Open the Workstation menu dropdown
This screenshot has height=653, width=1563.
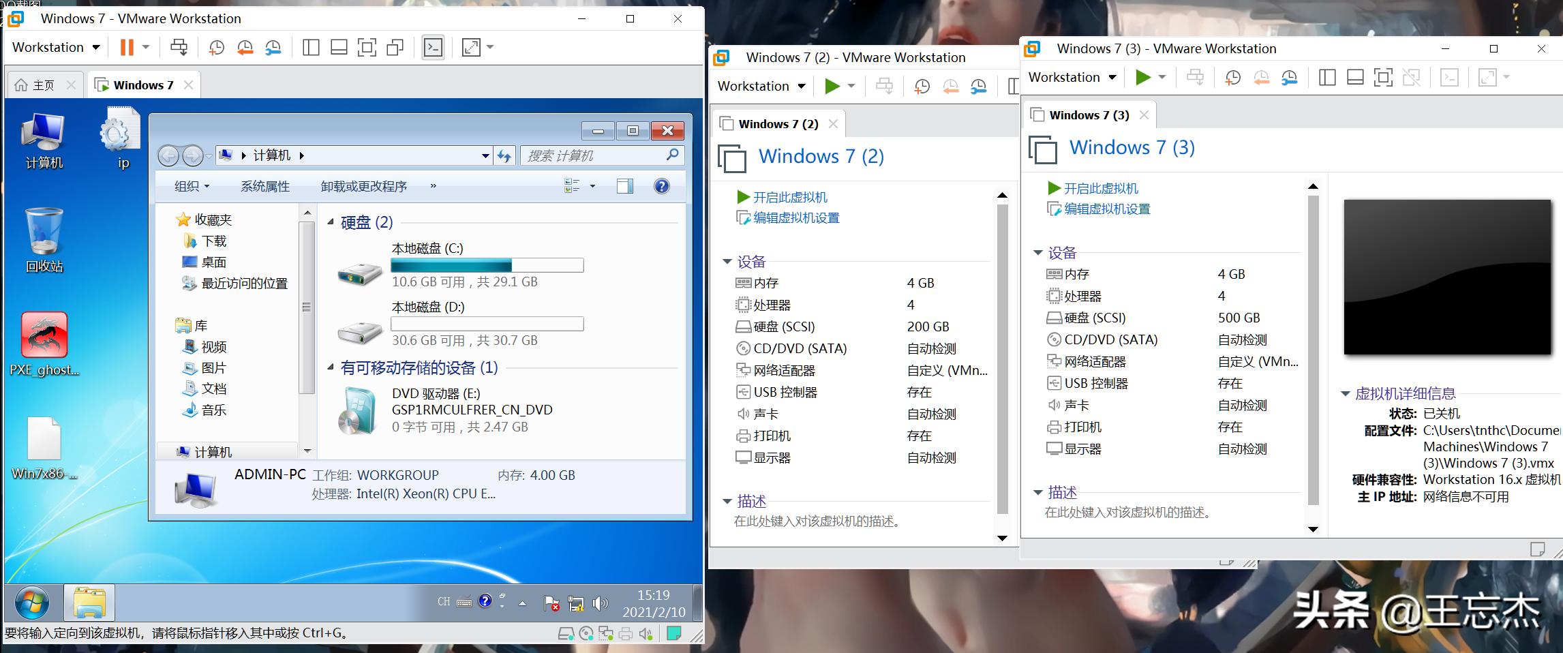point(54,47)
